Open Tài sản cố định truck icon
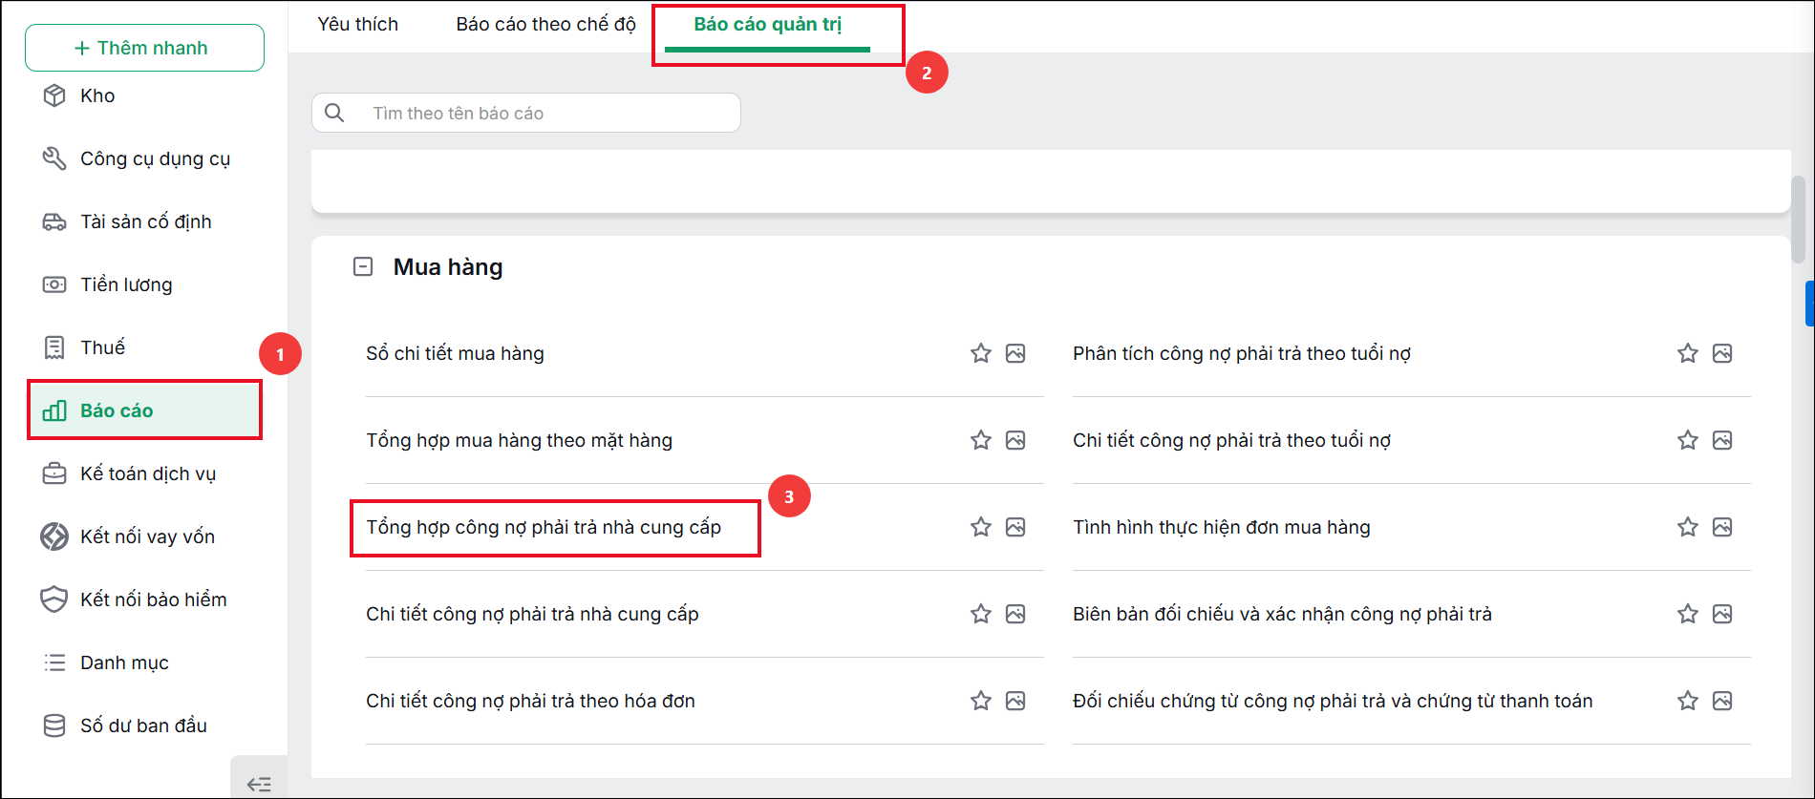1815x799 pixels. click(54, 221)
